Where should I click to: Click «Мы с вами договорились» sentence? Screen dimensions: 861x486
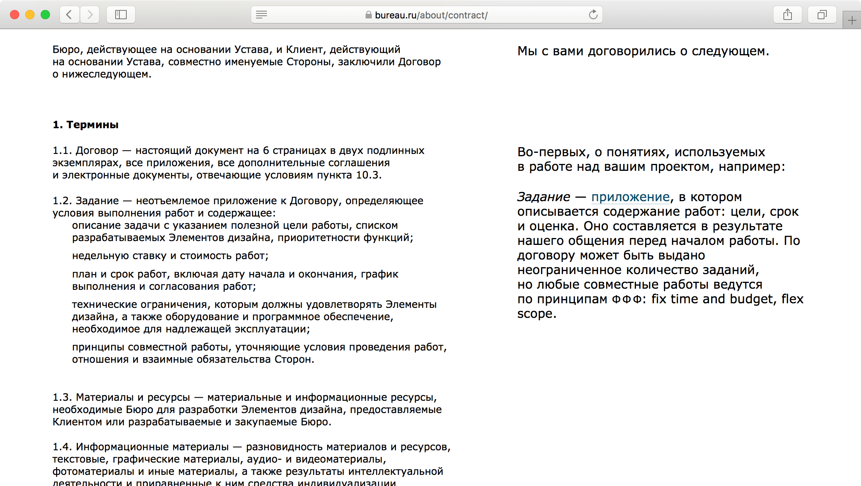tap(643, 51)
